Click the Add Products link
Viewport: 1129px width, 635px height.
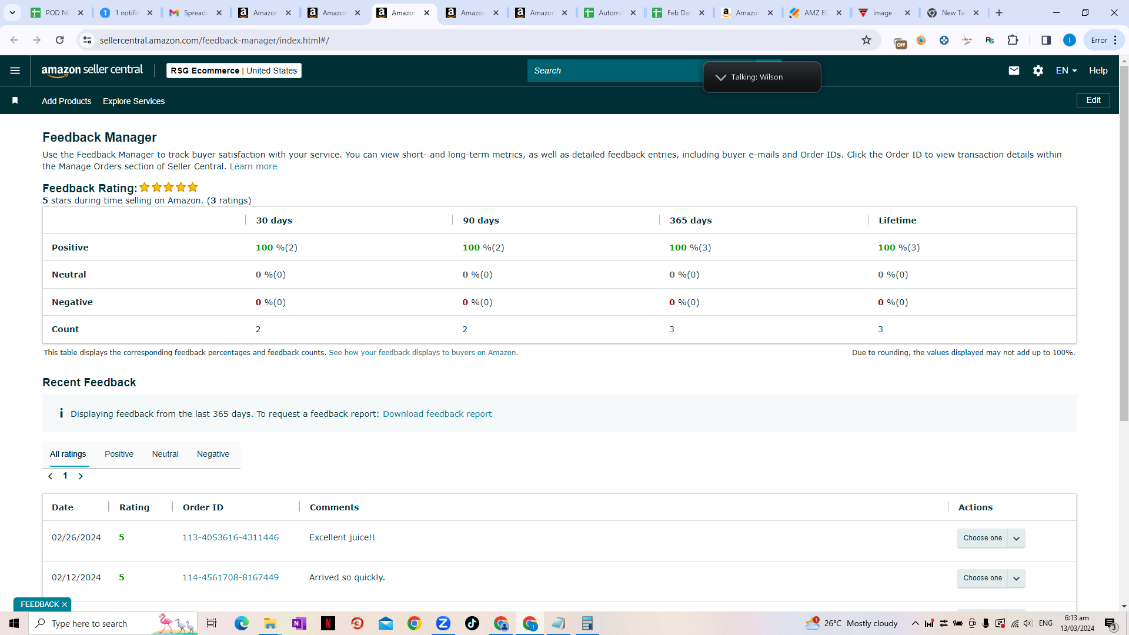click(x=66, y=101)
